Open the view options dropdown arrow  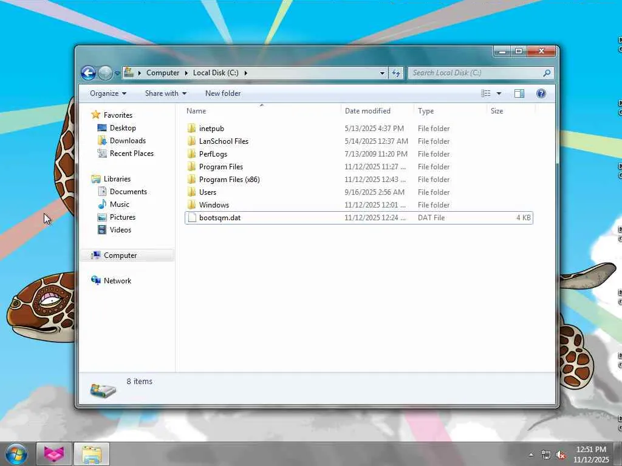(x=499, y=93)
